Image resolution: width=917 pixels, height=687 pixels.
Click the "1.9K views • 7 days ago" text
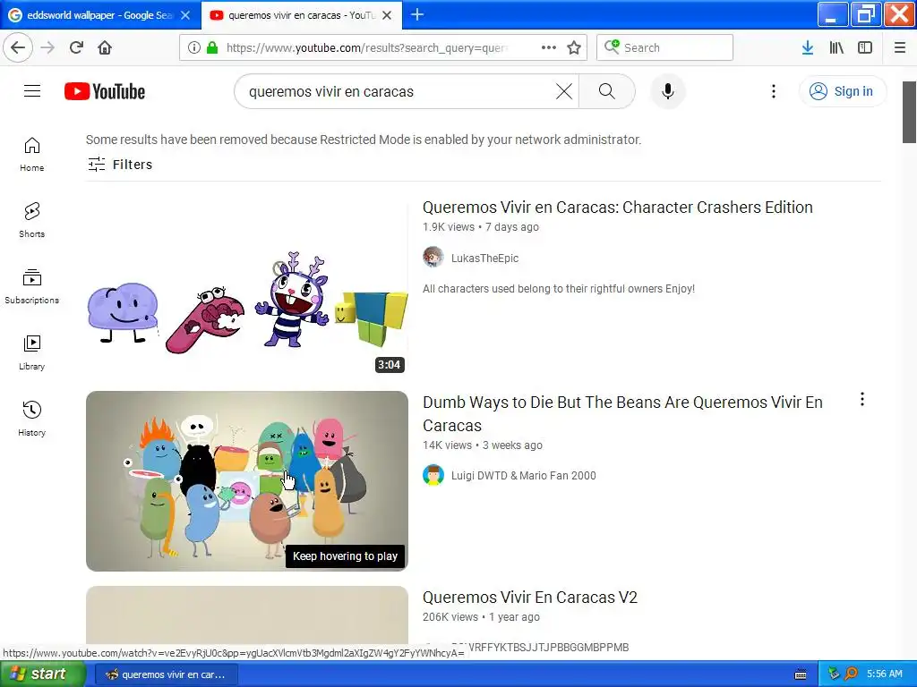[481, 227]
